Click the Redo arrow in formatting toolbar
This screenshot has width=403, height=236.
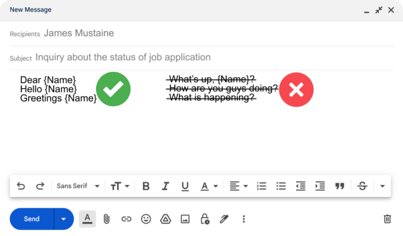pos(40,186)
